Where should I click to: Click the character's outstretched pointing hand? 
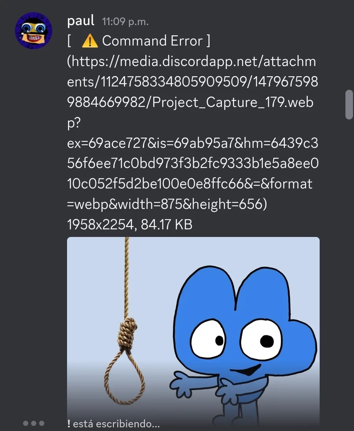182,384
